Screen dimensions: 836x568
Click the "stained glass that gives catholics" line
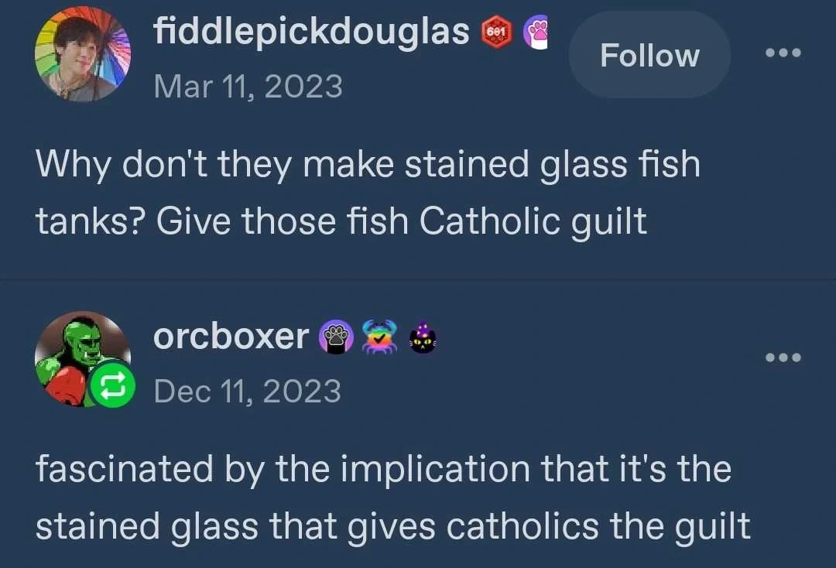[x=392, y=526]
